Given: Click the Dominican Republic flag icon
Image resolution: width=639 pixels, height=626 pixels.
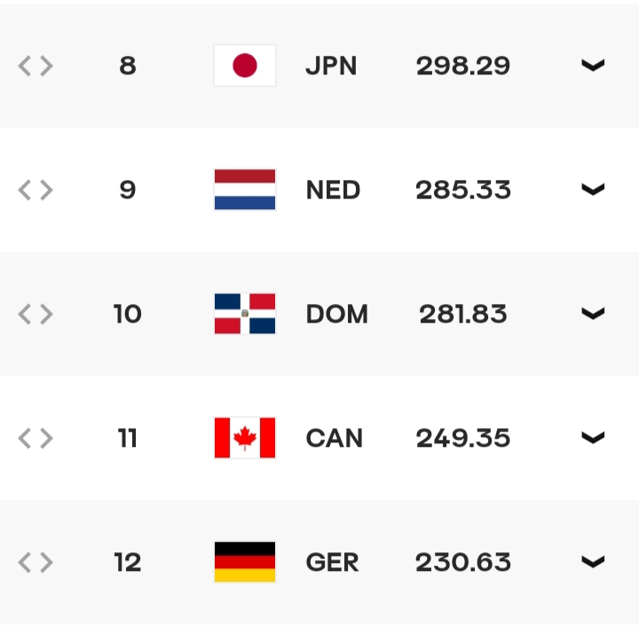Looking at the screenshot, I should pos(245,314).
